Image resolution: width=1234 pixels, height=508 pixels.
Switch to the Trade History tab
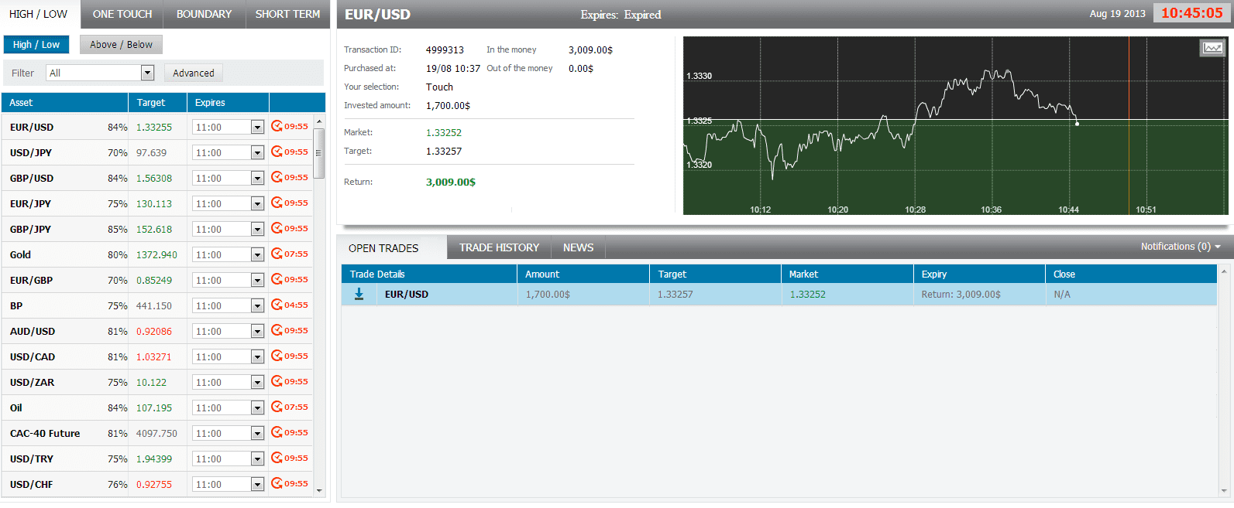[x=499, y=247]
